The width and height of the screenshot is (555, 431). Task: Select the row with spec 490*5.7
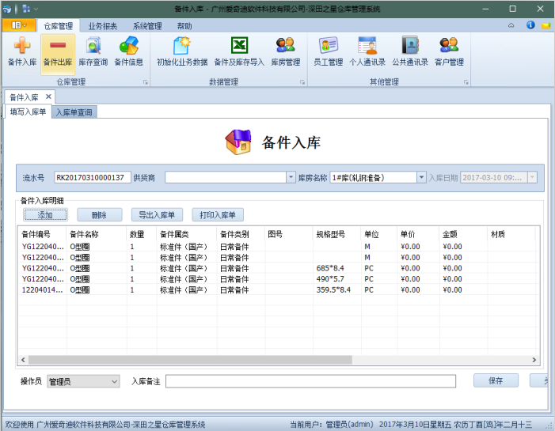pos(278,279)
